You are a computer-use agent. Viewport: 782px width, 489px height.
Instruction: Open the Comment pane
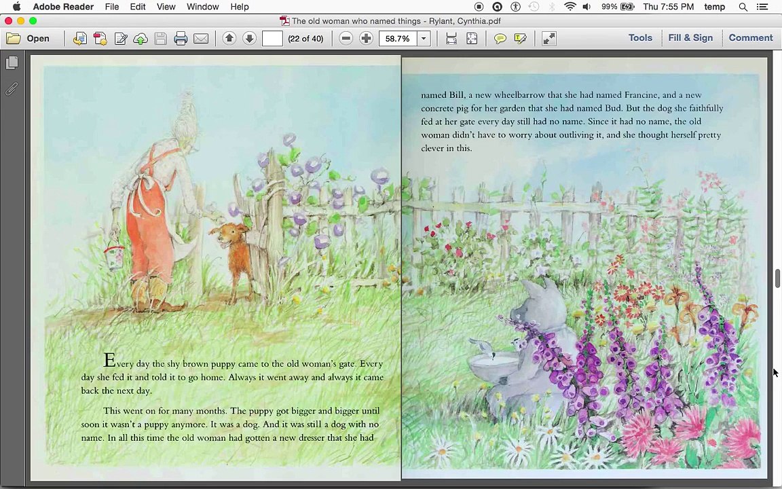pos(751,38)
